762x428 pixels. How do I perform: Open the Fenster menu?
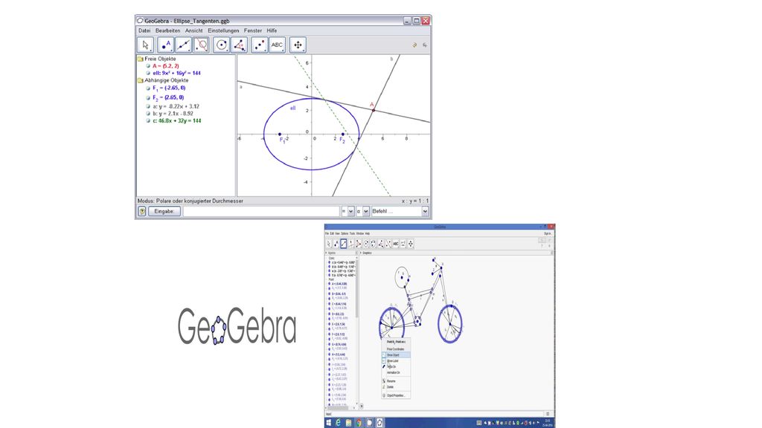tap(253, 30)
